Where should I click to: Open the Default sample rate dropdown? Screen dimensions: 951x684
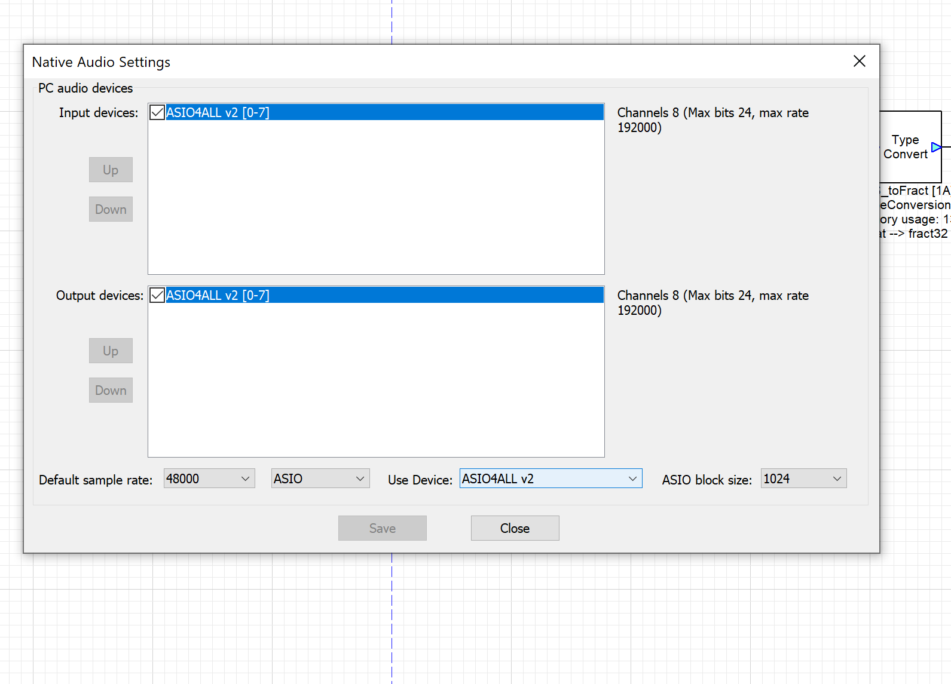[x=209, y=479]
